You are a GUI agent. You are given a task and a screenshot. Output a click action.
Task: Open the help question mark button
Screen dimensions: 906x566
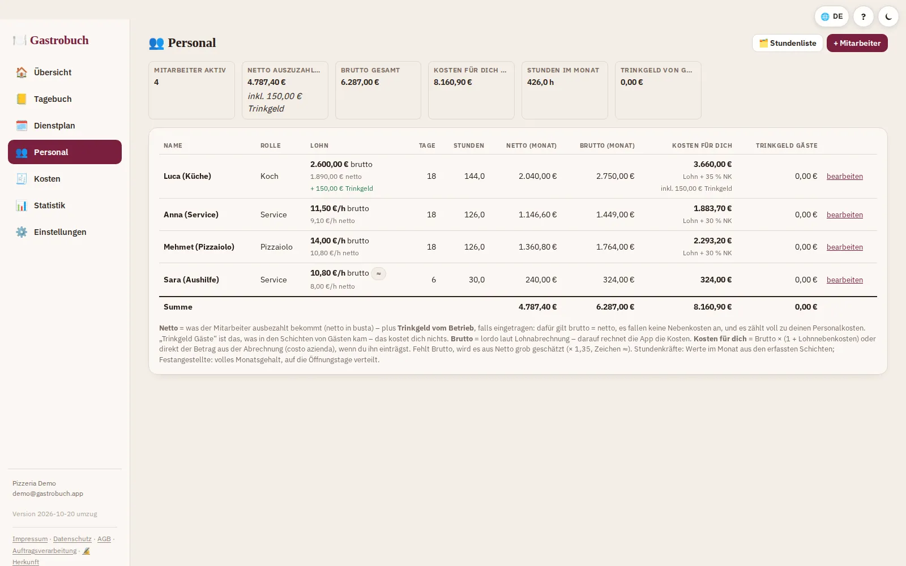pos(863,16)
